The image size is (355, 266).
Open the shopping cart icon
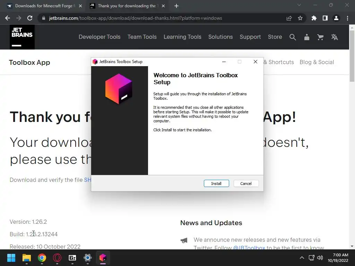click(320, 37)
